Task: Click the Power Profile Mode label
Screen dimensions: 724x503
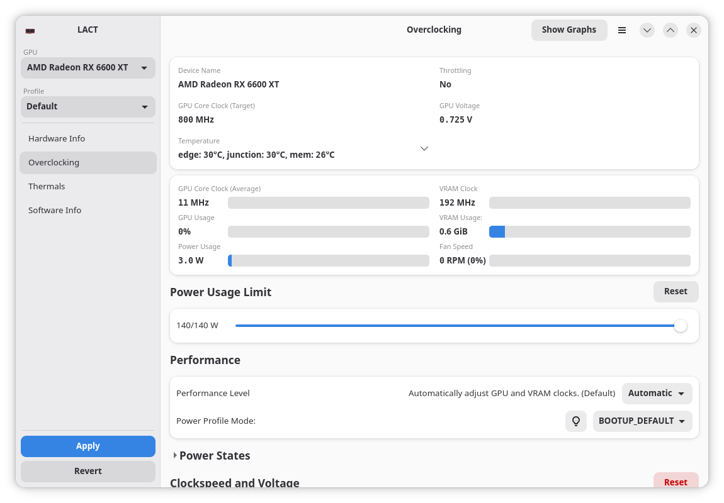Action: click(x=216, y=421)
